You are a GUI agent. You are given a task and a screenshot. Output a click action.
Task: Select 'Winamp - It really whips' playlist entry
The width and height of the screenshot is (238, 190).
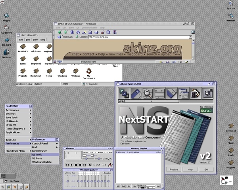pyautogui.click(x=138, y=152)
